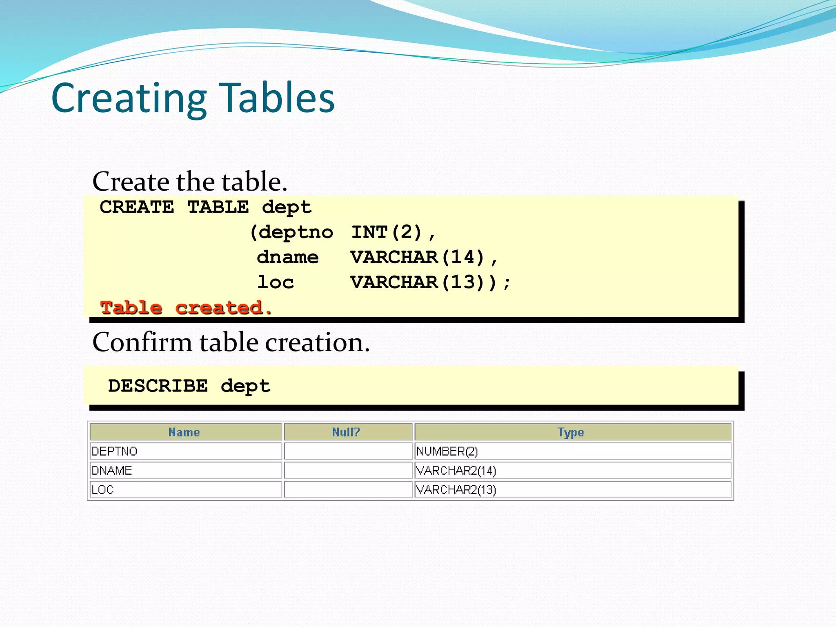Click the 'dname VARCHAR(14),' code line
Screen dimensions: 836x627
point(378,258)
